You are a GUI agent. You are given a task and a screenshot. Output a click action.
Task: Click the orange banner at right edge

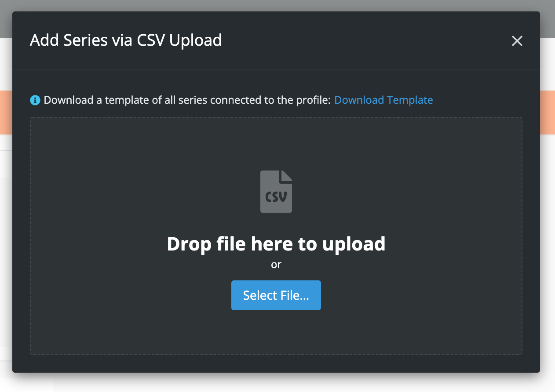tap(548, 112)
